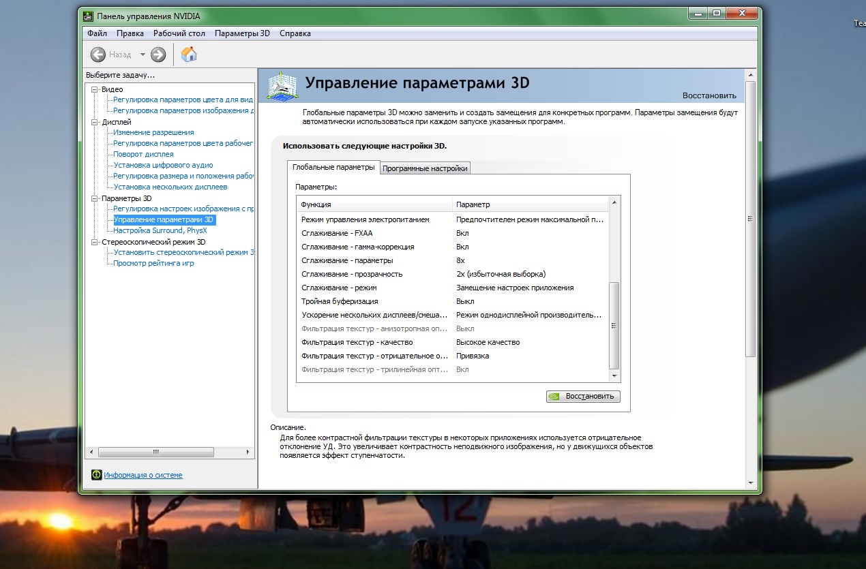Click the Forward arrow icon
Screen dimensions: 866x569
click(158, 55)
